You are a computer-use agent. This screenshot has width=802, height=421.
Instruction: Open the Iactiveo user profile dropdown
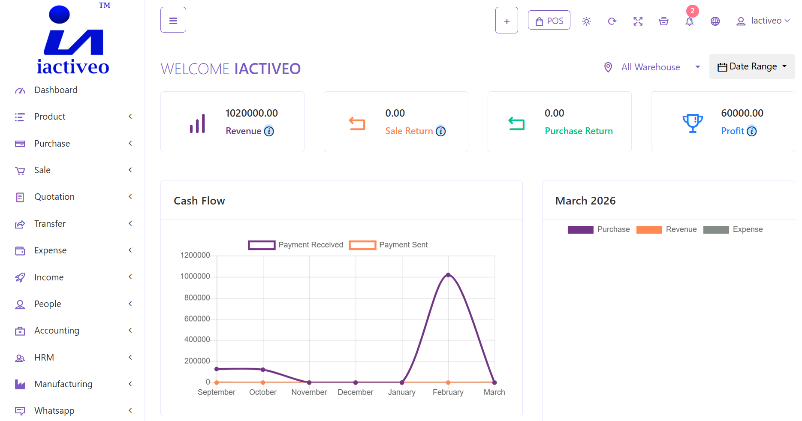coord(763,21)
